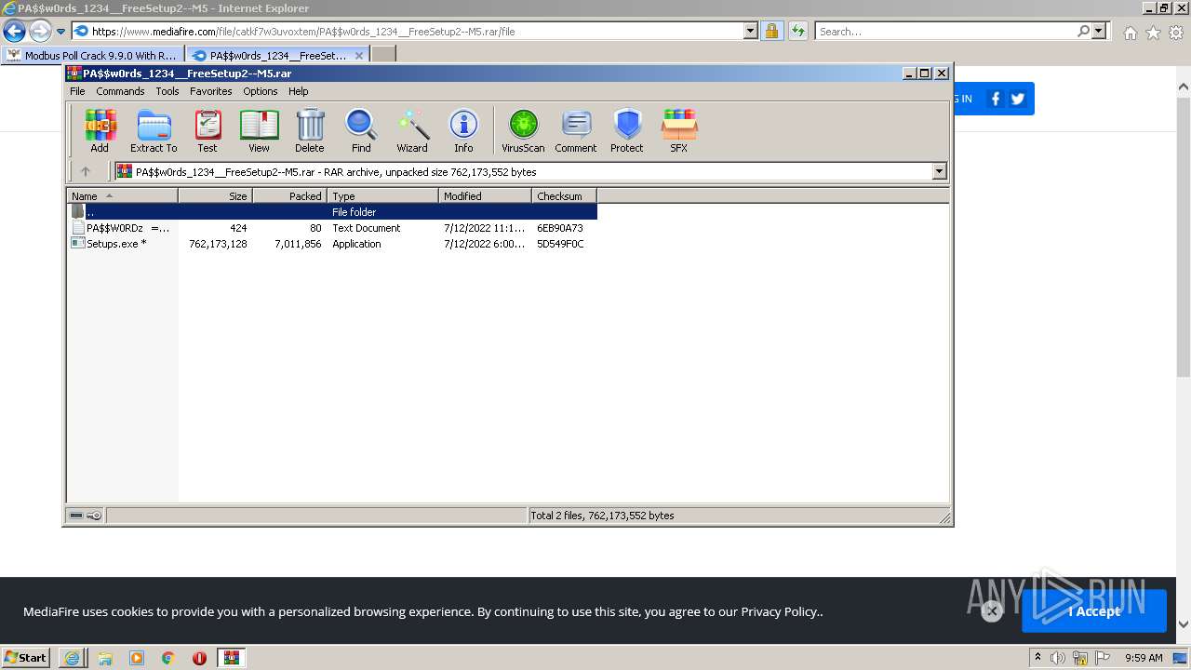Open the Tools menu
The width and height of the screenshot is (1191, 670).
(167, 91)
